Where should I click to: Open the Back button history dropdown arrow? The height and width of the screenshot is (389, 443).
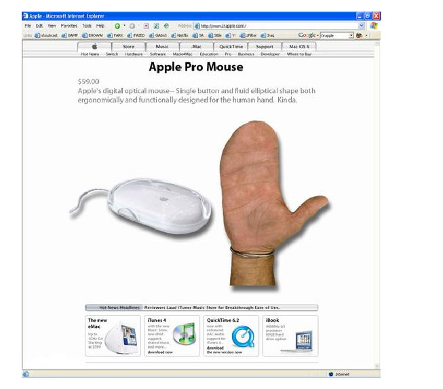click(x=125, y=26)
